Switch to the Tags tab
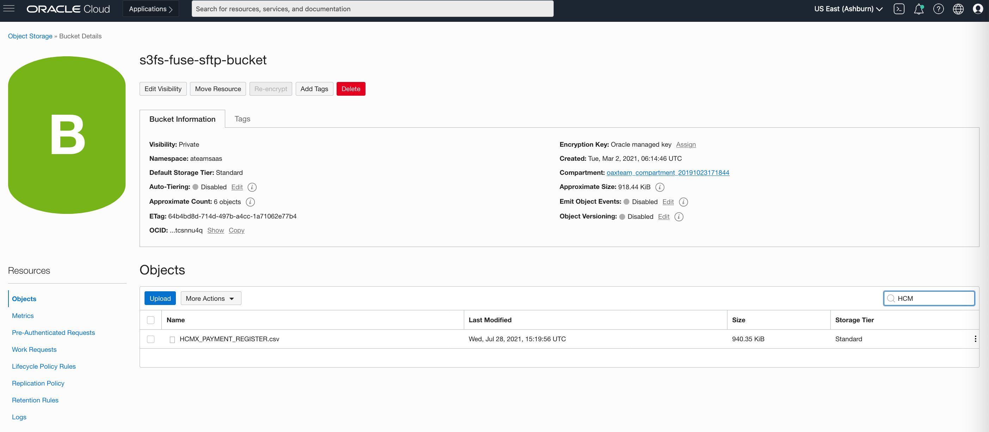The image size is (989, 432). click(x=242, y=119)
